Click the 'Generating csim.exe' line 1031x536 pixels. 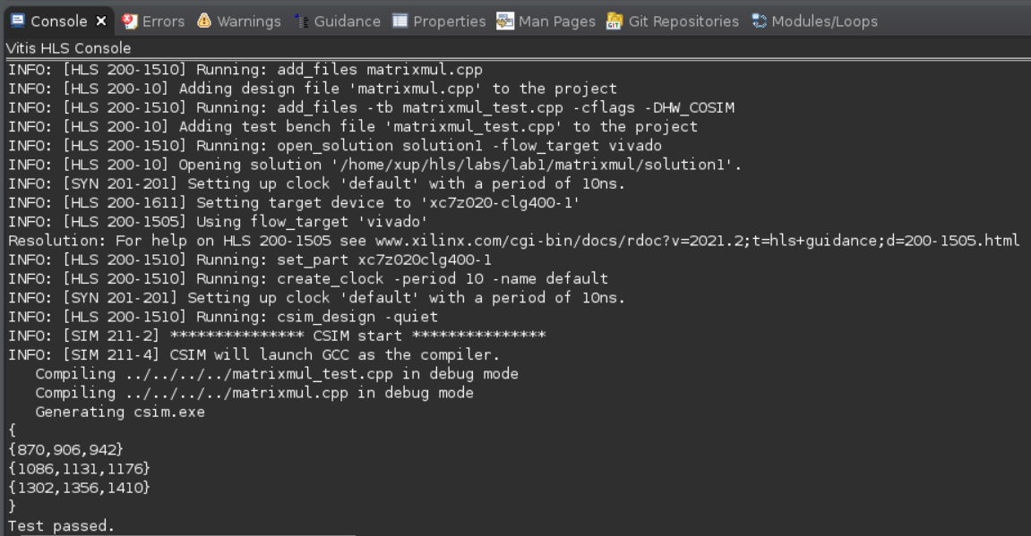pos(119,412)
